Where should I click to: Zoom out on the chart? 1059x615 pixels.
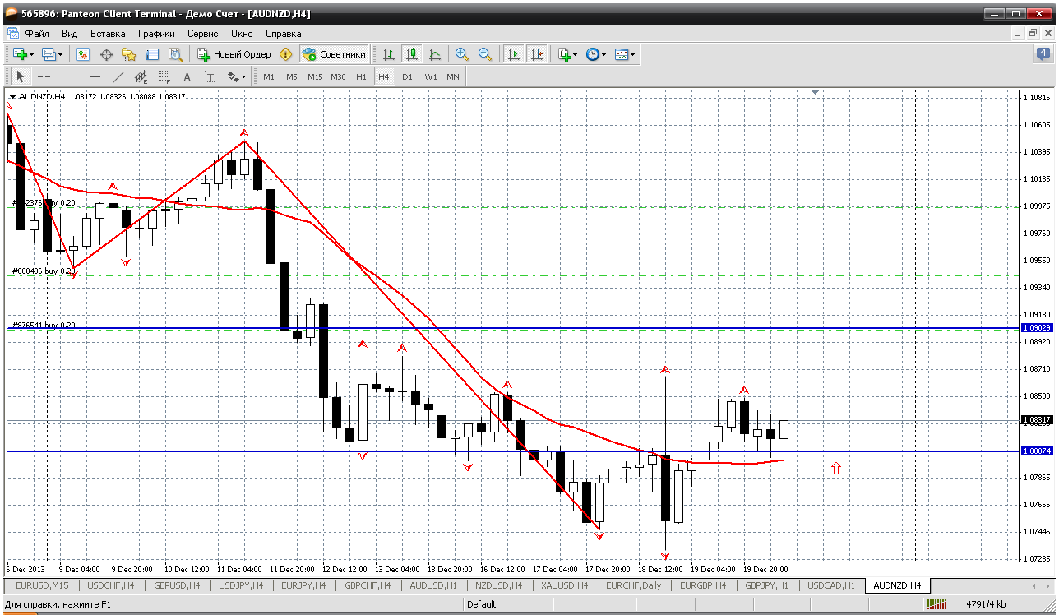point(485,54)
